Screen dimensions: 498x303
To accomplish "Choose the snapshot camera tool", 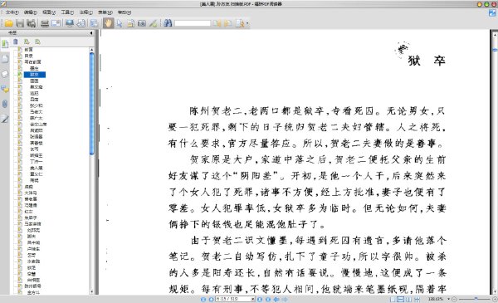I will coord(142,23).
